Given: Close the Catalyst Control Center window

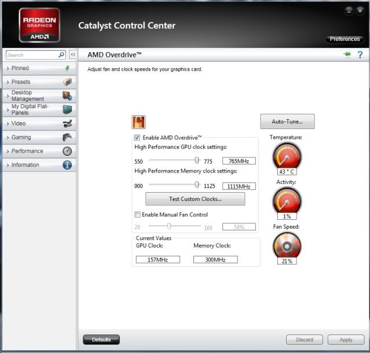Looking at the screenshot, I should point(360,10).
